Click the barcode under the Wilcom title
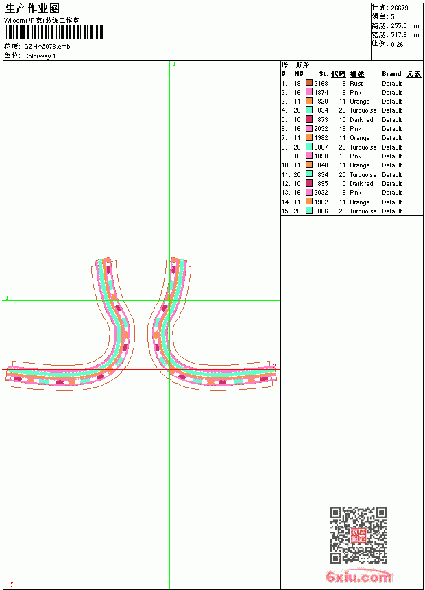This screenshot has height=590, width=425. [53, 32]
